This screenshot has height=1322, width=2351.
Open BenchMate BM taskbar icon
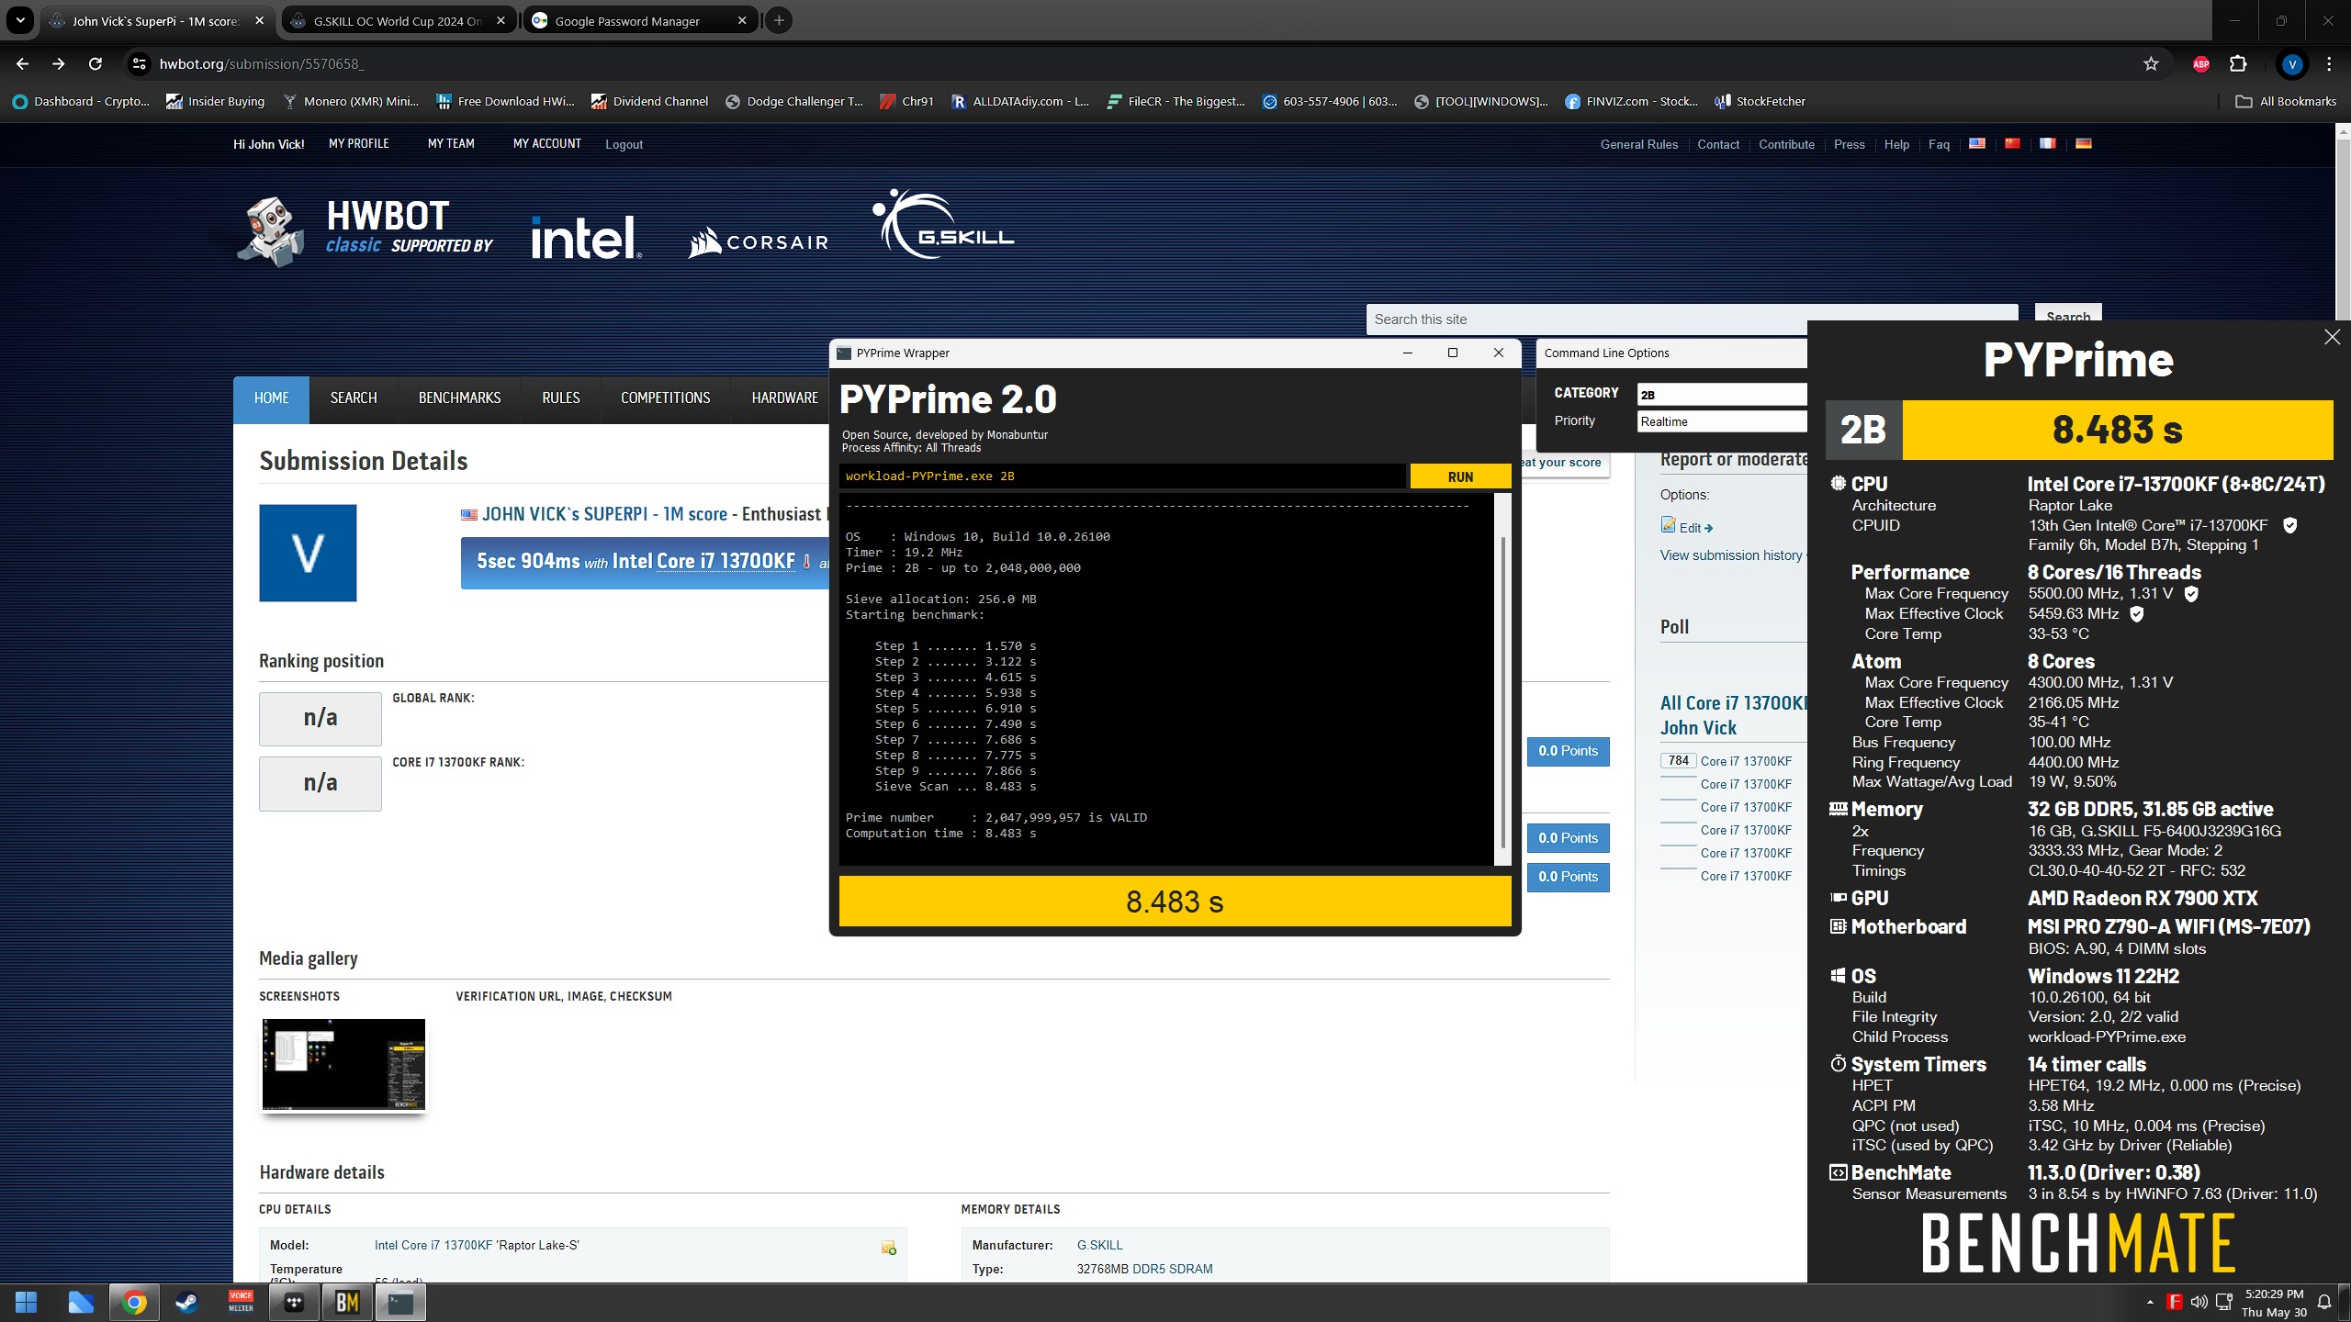347,1302
